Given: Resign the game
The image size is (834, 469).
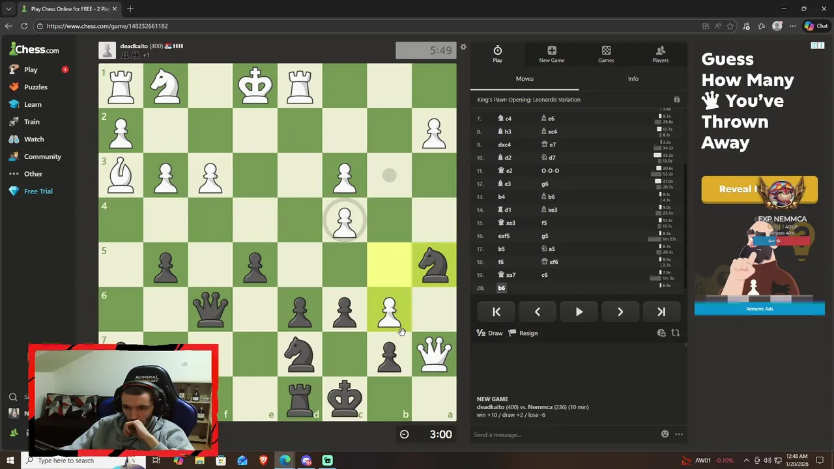Looking at the screenshot, I should tap(523, 333).
